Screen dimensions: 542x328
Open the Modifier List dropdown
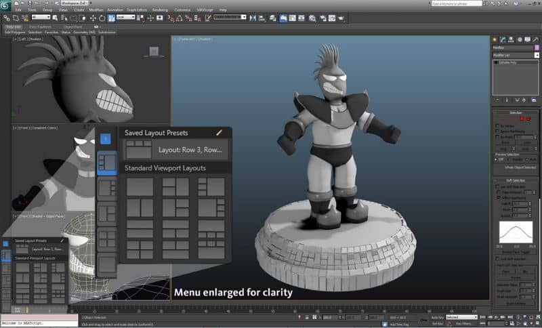515,55
